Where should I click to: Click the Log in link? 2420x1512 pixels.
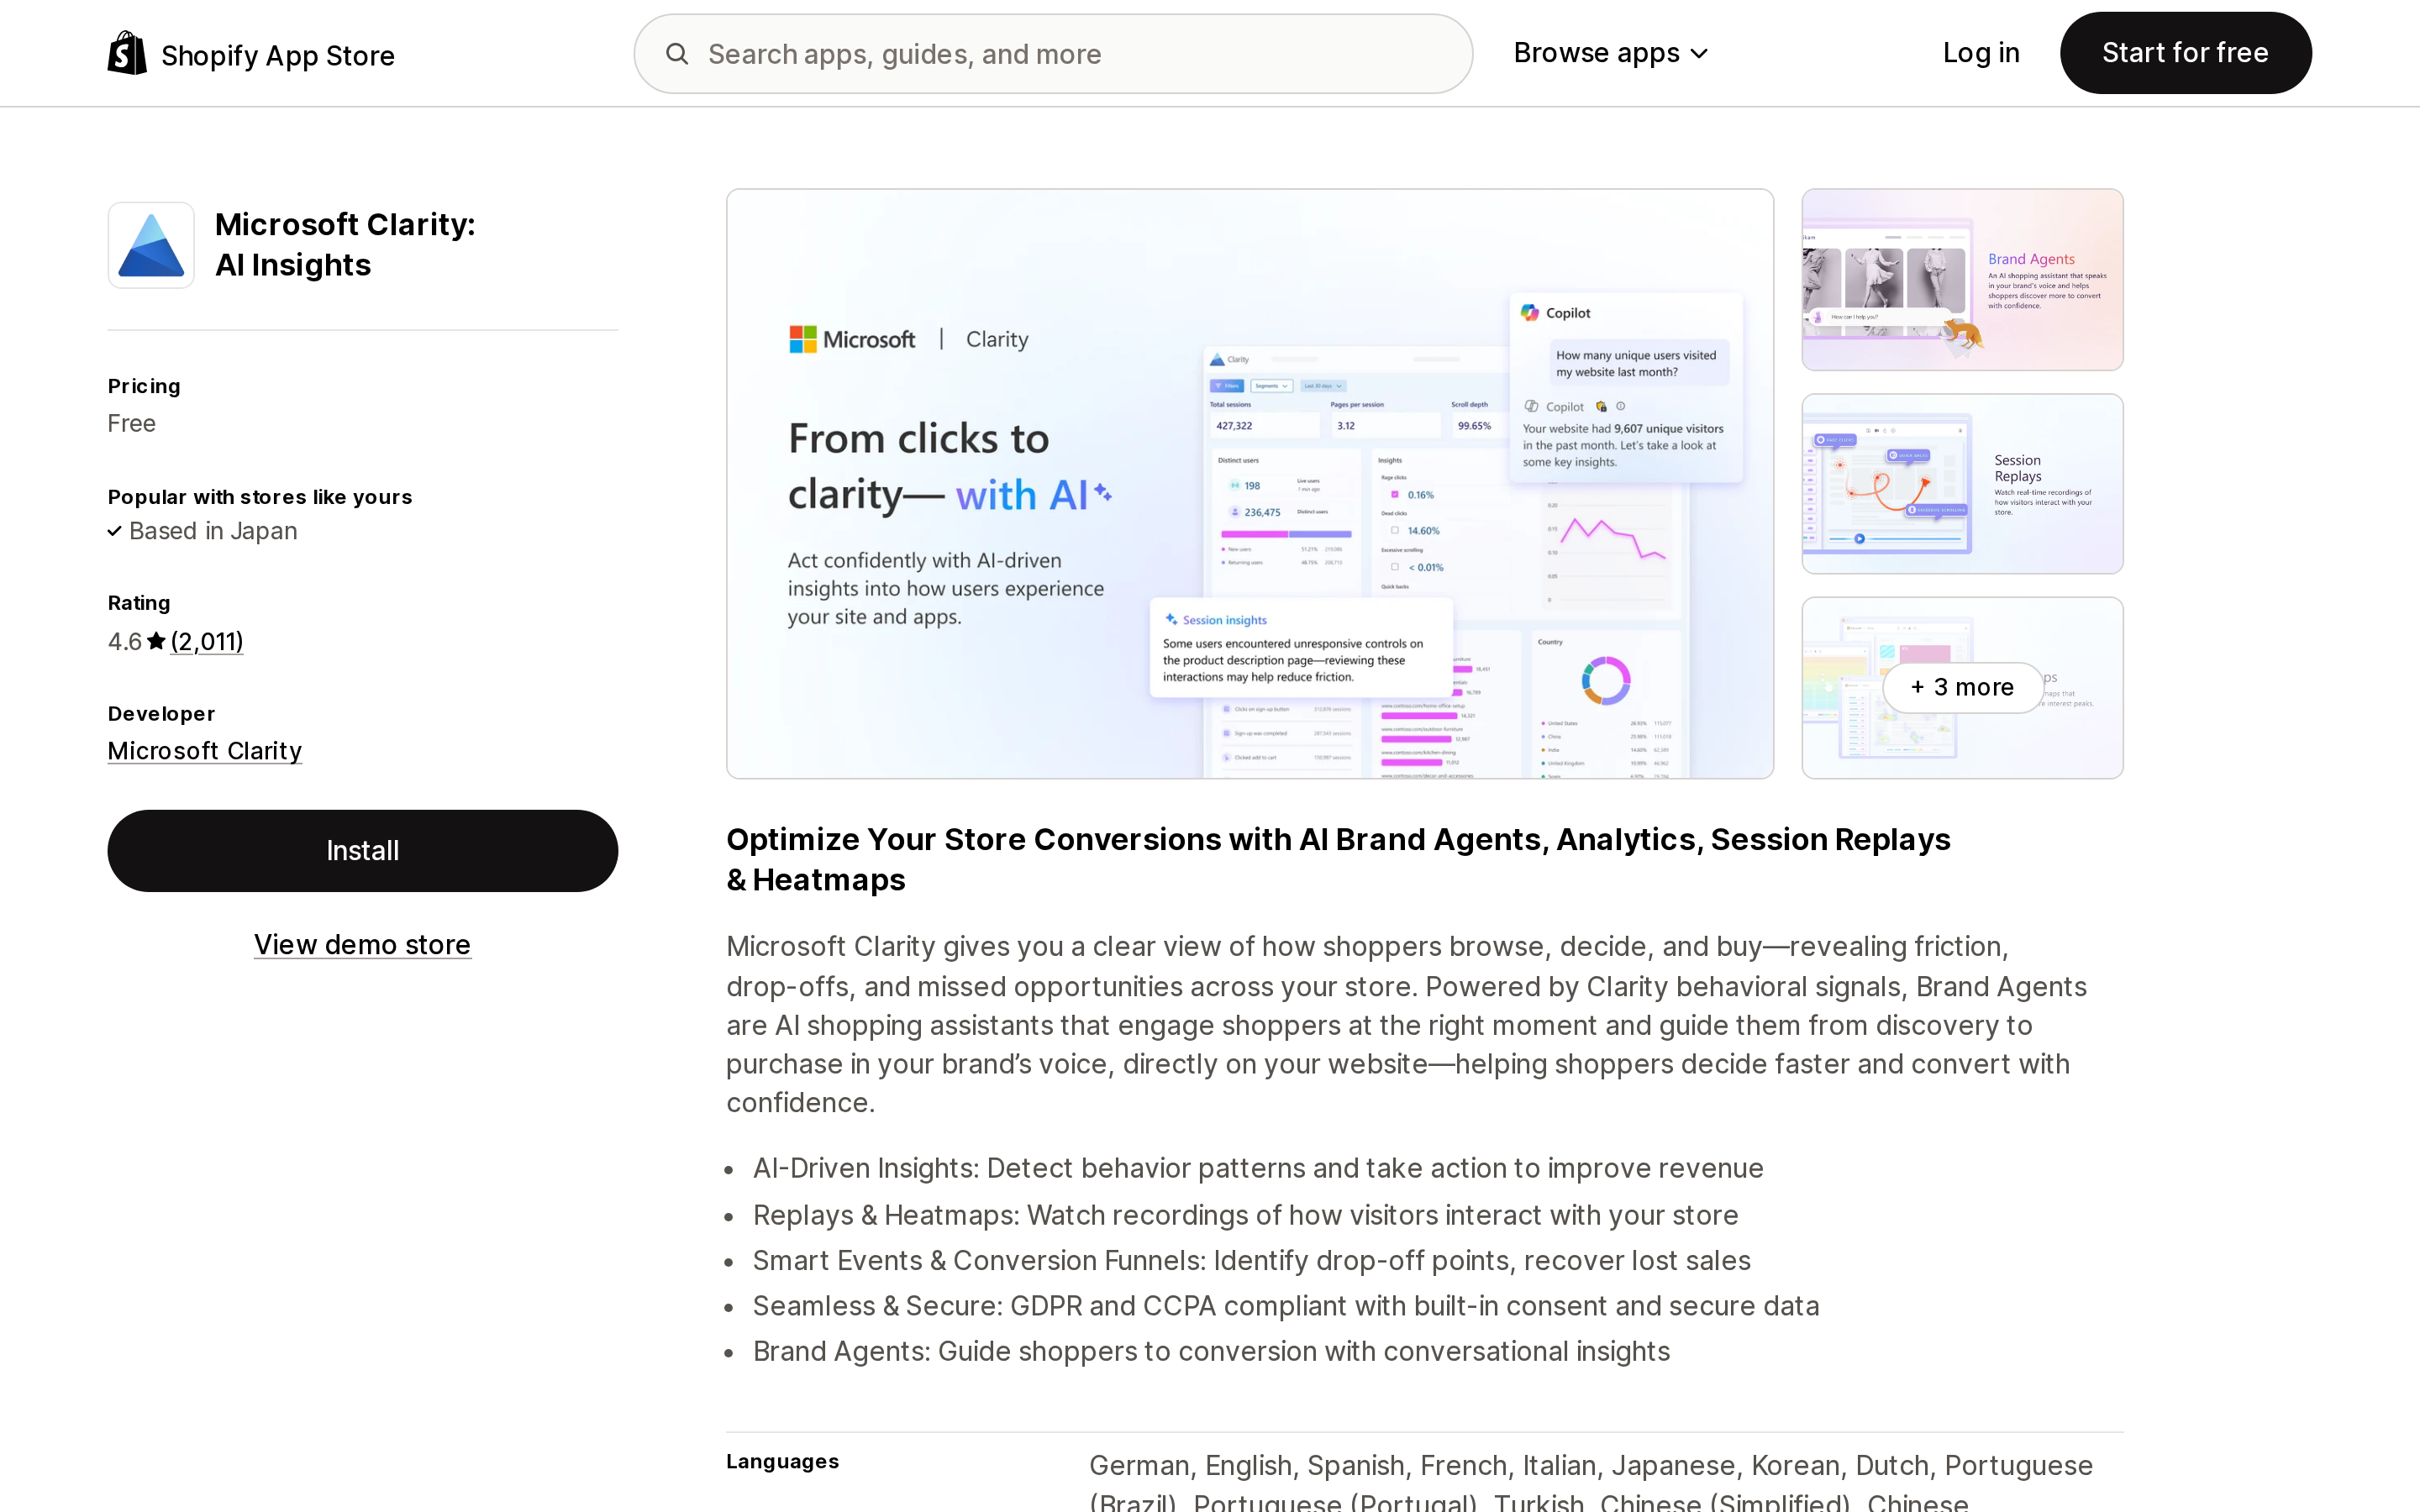tap(1981, 53)
